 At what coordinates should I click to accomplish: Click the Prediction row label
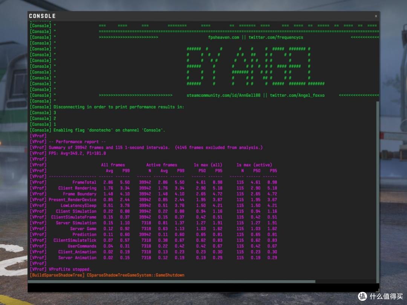point(84,235)
